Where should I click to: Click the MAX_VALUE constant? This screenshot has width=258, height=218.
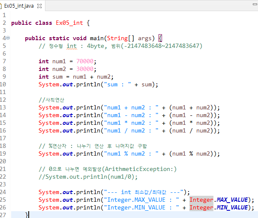pyautogui.click(x=232, y=200)
